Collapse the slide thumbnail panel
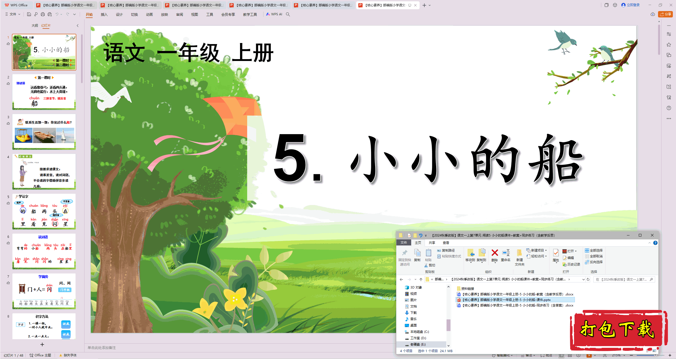This screenshot has width=676, height=359. (78, 26)
